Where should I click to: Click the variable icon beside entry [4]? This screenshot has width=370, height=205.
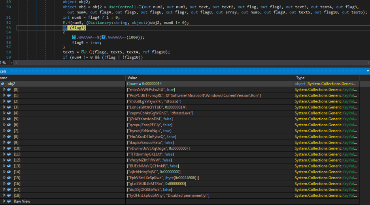(9, 113)
